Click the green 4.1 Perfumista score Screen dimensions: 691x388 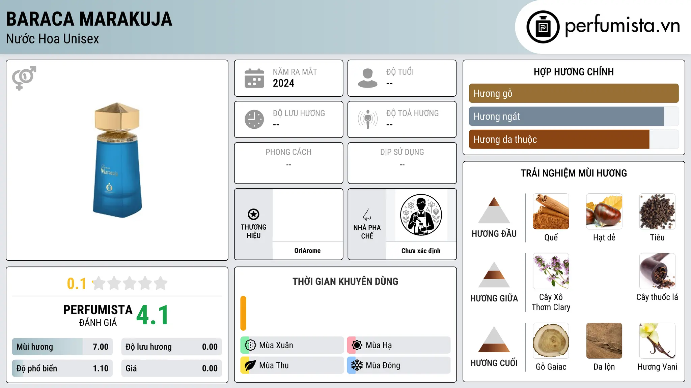click(153, 315)
